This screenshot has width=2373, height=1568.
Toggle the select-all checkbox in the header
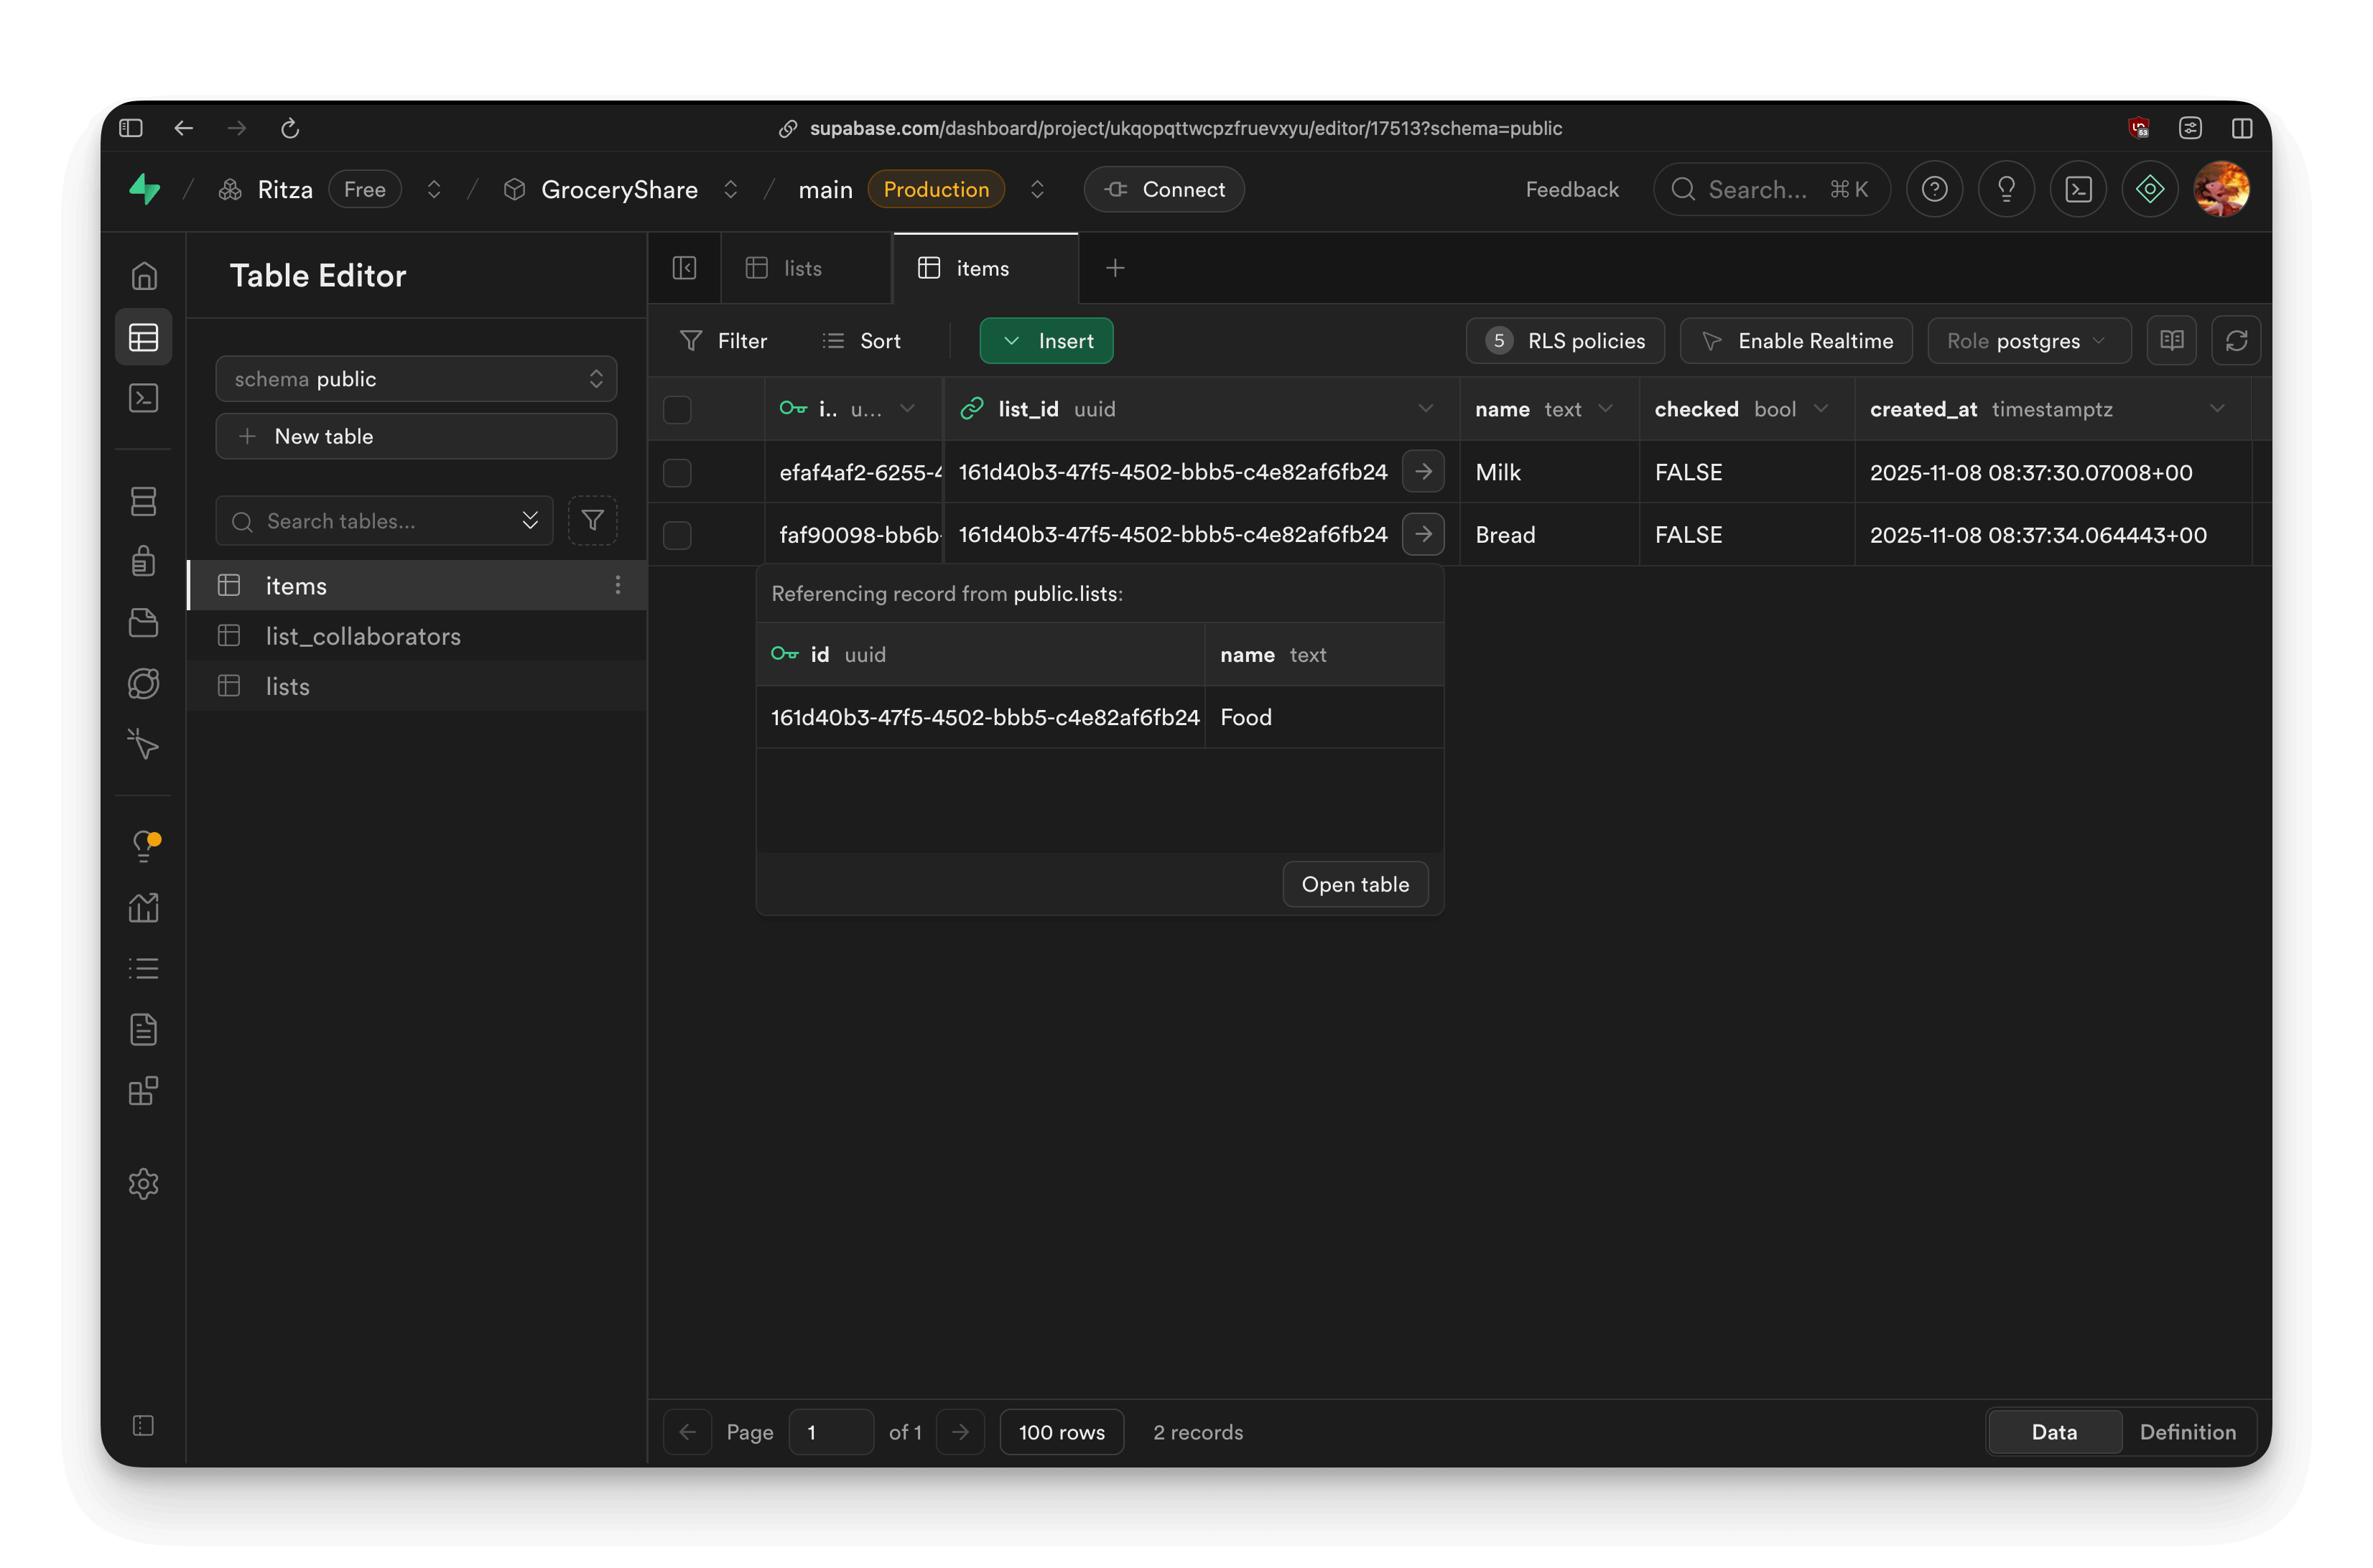coord(677,409)
